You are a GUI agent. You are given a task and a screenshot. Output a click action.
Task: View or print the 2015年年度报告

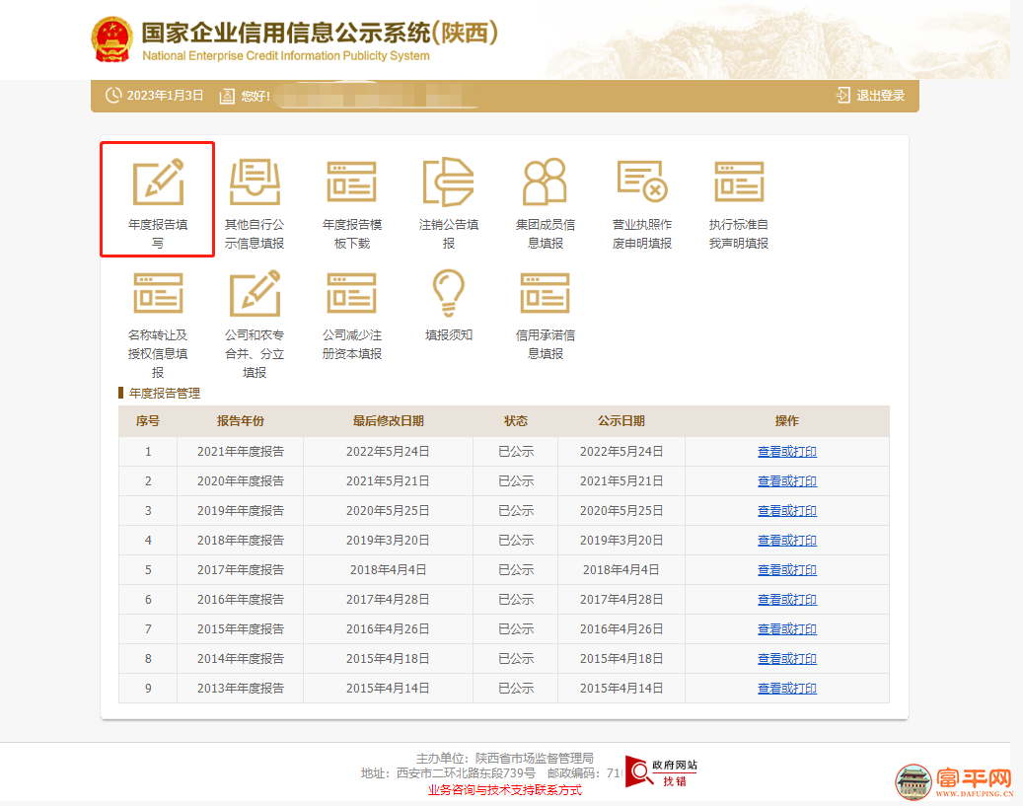787,629
